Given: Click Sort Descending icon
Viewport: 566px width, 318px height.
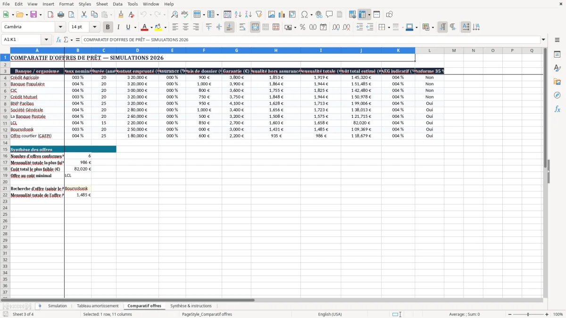Looking at the screenshot, I should tap(248, 15).
